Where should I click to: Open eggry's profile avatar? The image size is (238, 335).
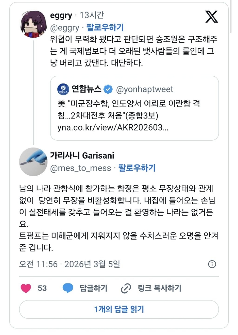(33, 24)
